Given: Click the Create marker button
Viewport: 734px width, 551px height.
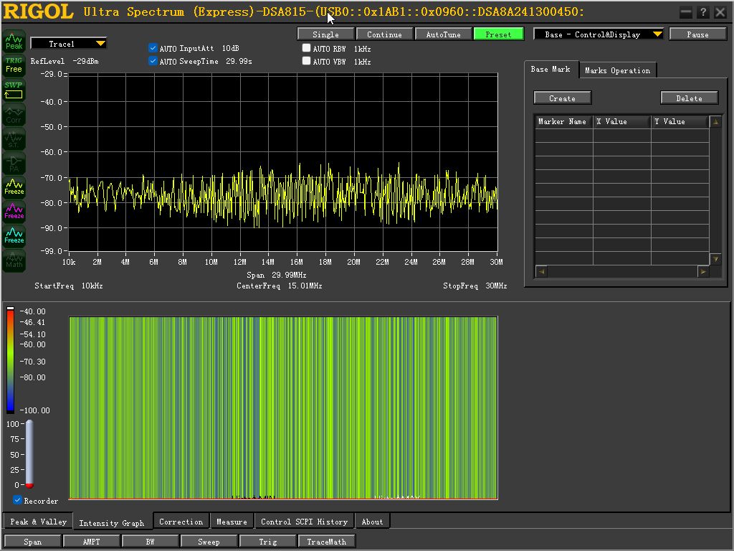Looking at the screenshot, I should point(562,98).
